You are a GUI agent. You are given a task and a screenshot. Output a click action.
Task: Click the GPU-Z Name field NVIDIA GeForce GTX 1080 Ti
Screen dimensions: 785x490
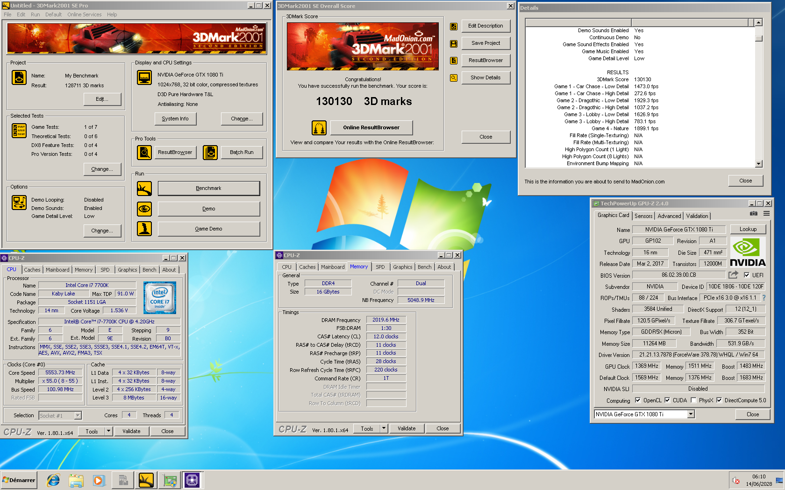[x=679, y=230]
